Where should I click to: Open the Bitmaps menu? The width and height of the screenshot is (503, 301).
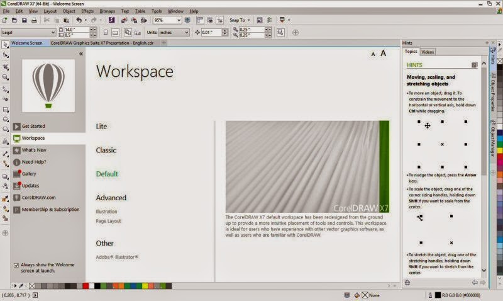[x=107, y=11]
